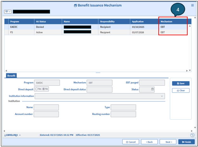Click the page's outer scroll-up arrow
198x147 pixels.
point(195,17)
